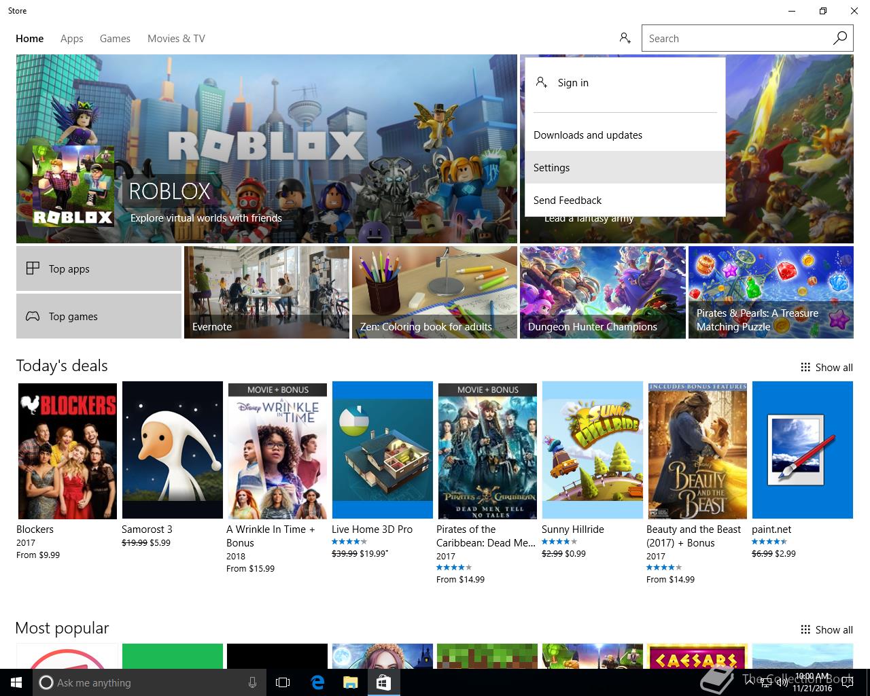The height and width of the screenshot is (696, 870).
Task: Open the Caesars tile in Most popular
Action: point(697,656)
